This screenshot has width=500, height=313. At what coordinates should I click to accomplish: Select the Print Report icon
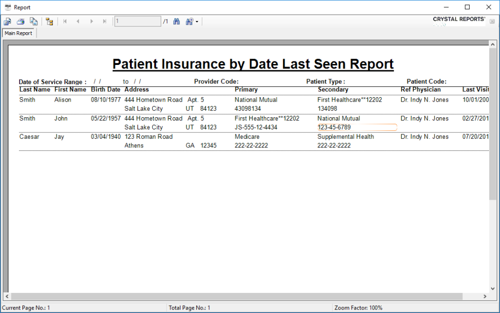pos(21,21)
